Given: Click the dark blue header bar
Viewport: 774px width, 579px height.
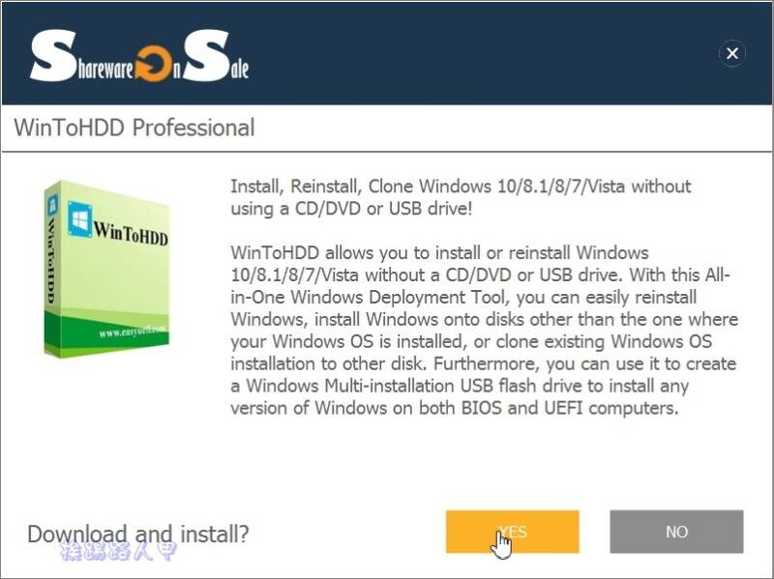Looking at the screenshot, I should [x=387, y=53].
